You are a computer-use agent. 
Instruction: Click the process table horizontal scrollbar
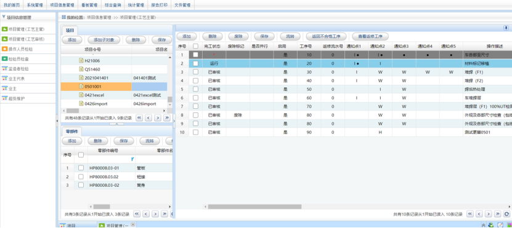click(254, 206)
